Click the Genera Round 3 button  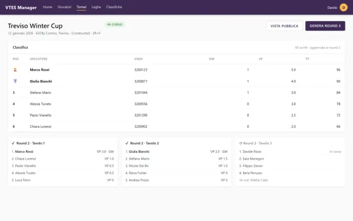(x=325, y=26)
